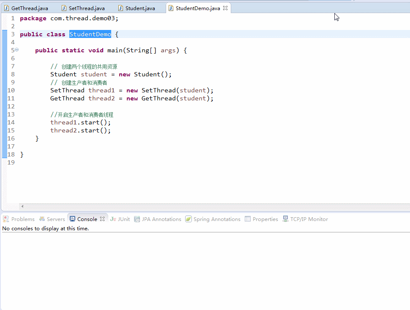
Task: Select the StudentDemo.java editor tab
Action: click(x=198, y=8)
